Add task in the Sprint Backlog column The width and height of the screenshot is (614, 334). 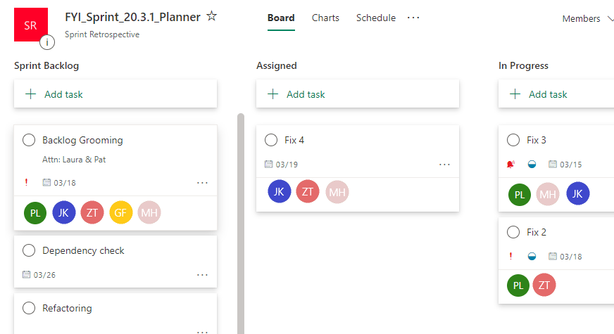point(115,94)
